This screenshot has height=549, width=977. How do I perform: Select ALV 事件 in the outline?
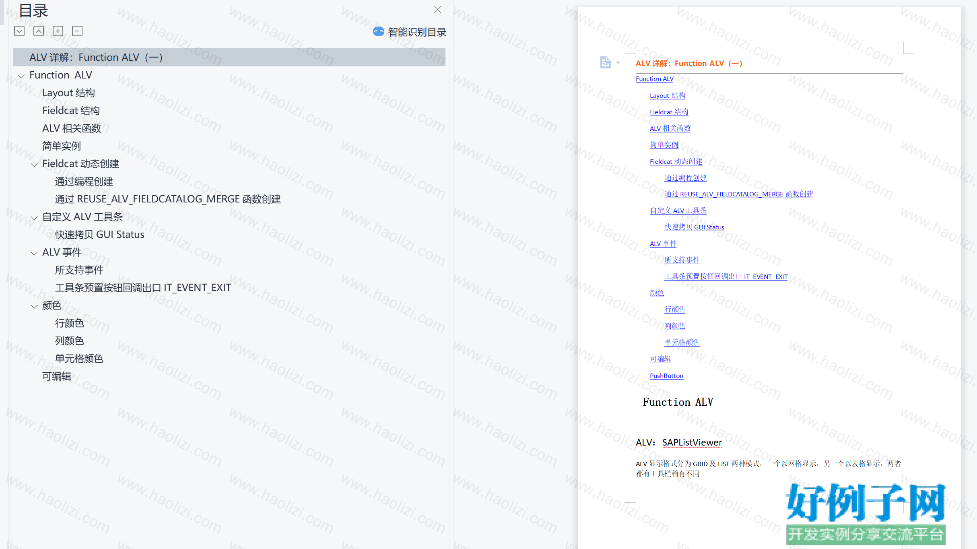(62, 252)
